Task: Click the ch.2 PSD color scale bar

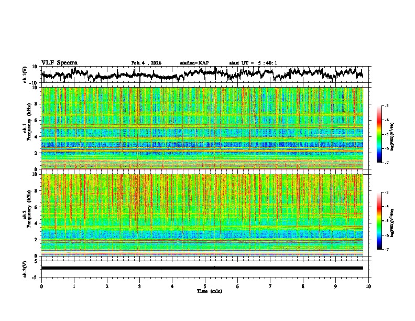Action: point(379,221)
